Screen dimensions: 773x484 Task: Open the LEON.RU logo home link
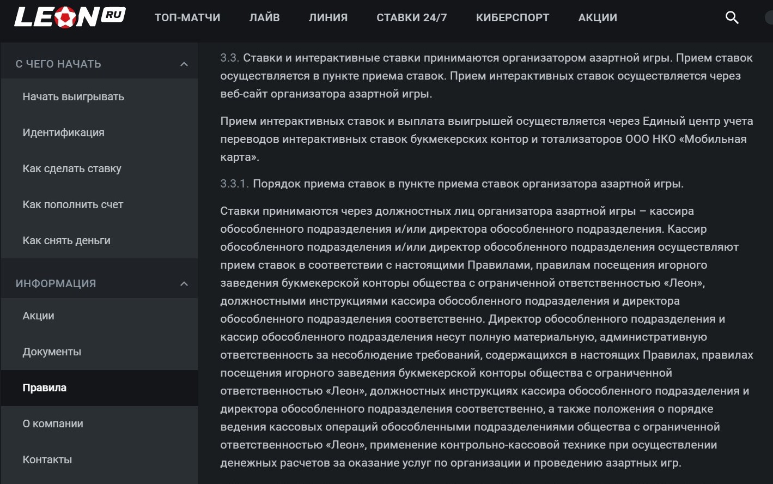[x=70, y=17]
